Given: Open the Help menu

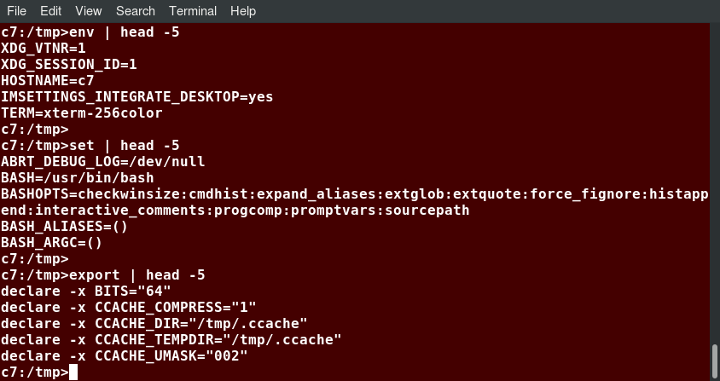Looking at the screenshot, I should click(x=243, y=11).
